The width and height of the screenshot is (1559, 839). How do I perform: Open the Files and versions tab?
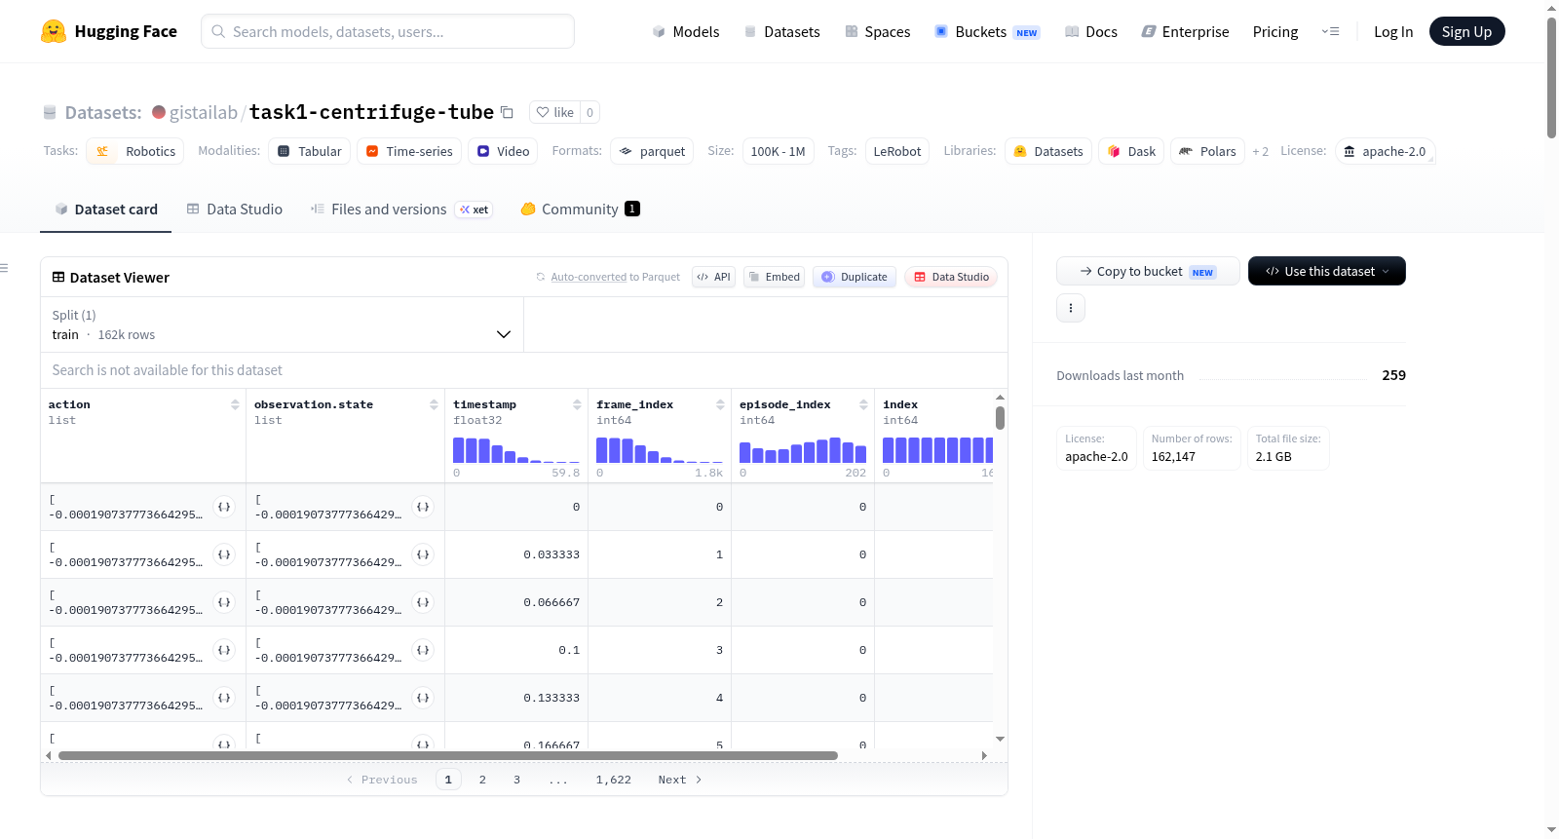coord(401,209)
